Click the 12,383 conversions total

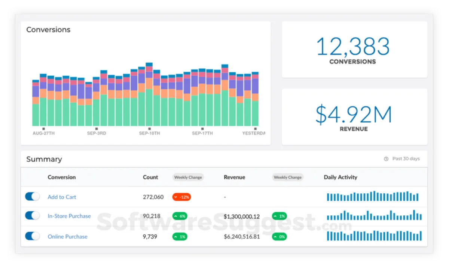[352, 47]
